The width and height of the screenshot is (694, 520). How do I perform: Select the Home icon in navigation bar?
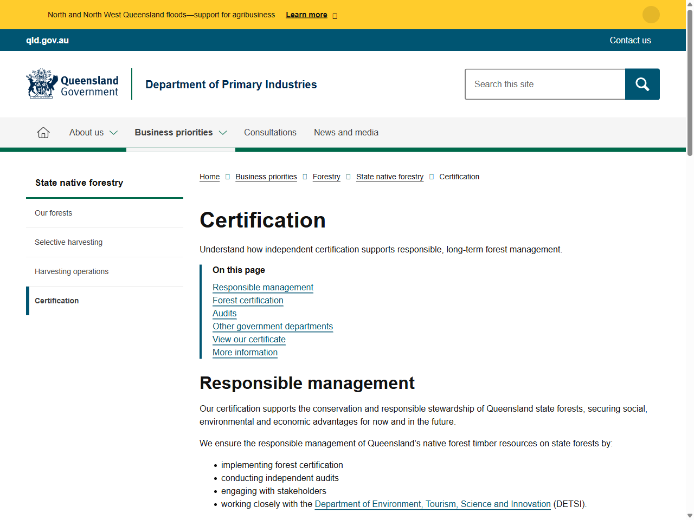(43, 132)
